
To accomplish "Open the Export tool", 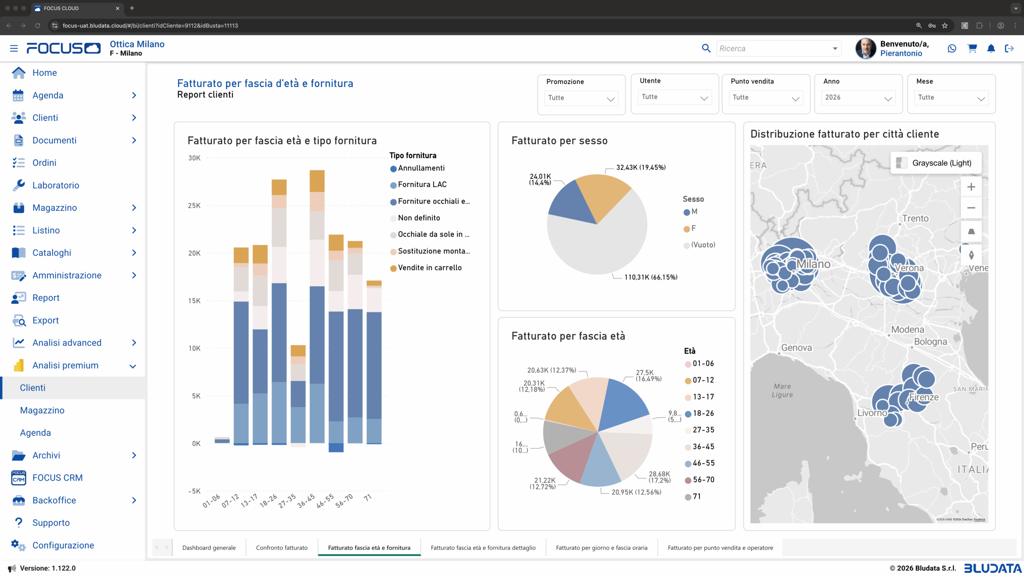I will 45,320.
